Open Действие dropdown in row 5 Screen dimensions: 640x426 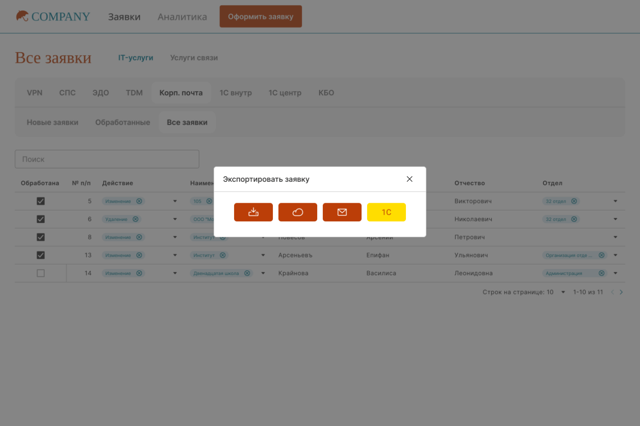pos(175,201)
